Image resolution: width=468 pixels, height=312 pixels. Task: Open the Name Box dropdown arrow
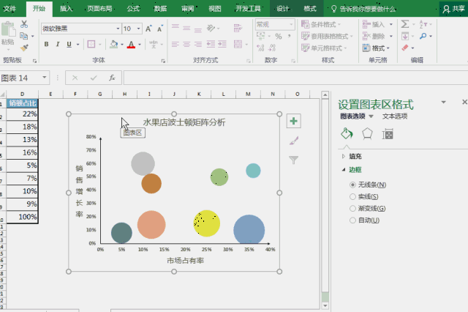(45, 78)
